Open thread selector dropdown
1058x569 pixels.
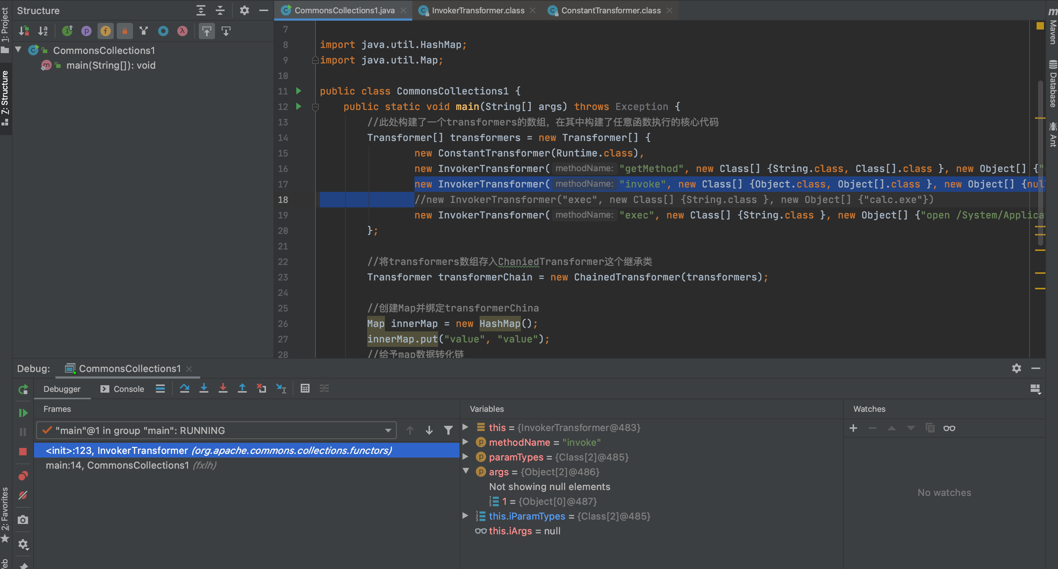tap(216, 430)
